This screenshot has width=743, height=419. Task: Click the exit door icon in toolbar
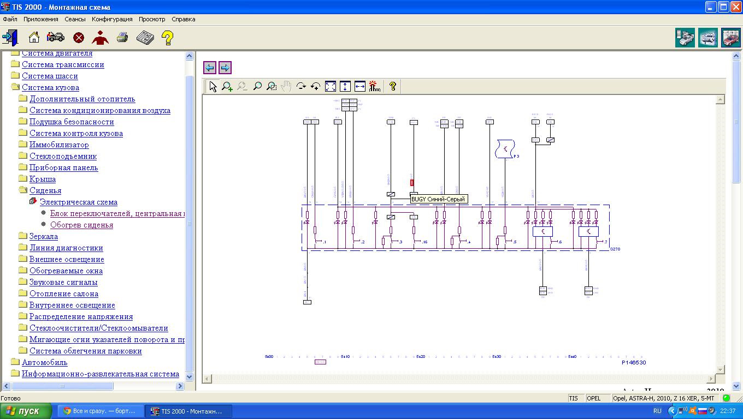(x=10, y=37)
